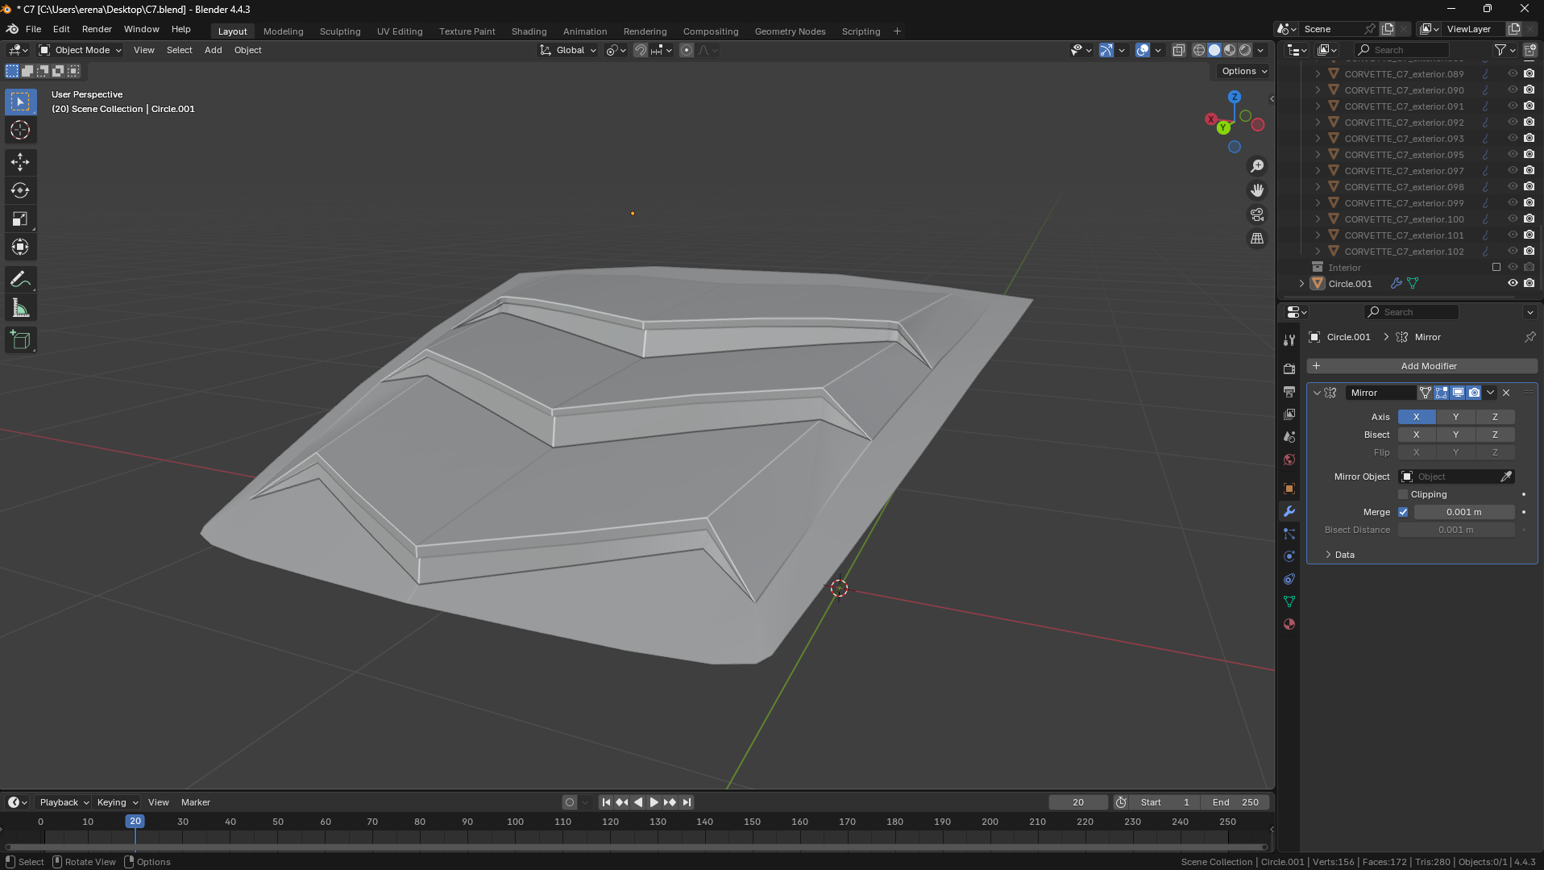Enable the Y axis for Mirror

pyautogui.click(x=1455, y=417)
